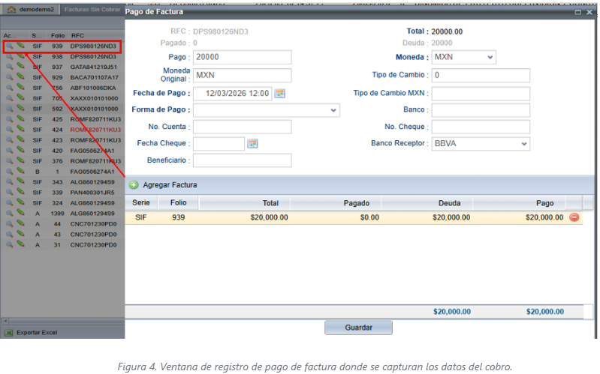This screenshot has width=600, height=374.
Task: Open the Forma de Pago dropdown
Action: tap(333, 110)
